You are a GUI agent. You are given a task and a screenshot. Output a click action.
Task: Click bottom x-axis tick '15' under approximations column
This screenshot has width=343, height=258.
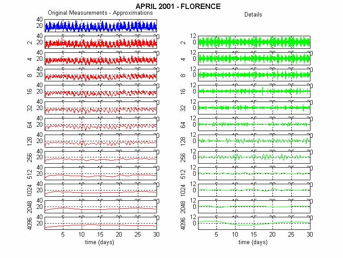pos(100,235)
